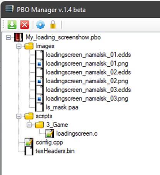Viewport: 160px width, 175px height.
Task: Click the toolbar drag grip handle
Action: [x=3, y=24]
